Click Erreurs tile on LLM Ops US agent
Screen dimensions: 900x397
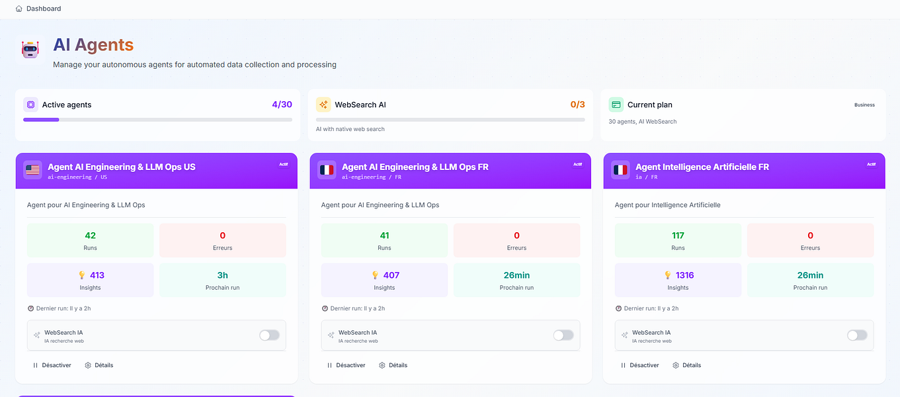pyautogui.click(x=223, y=240)
